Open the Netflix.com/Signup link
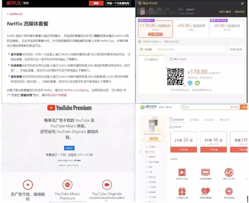 click(76, 90)
